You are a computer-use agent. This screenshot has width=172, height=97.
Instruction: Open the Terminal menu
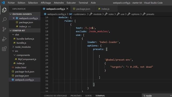click(x=83, y=3)
